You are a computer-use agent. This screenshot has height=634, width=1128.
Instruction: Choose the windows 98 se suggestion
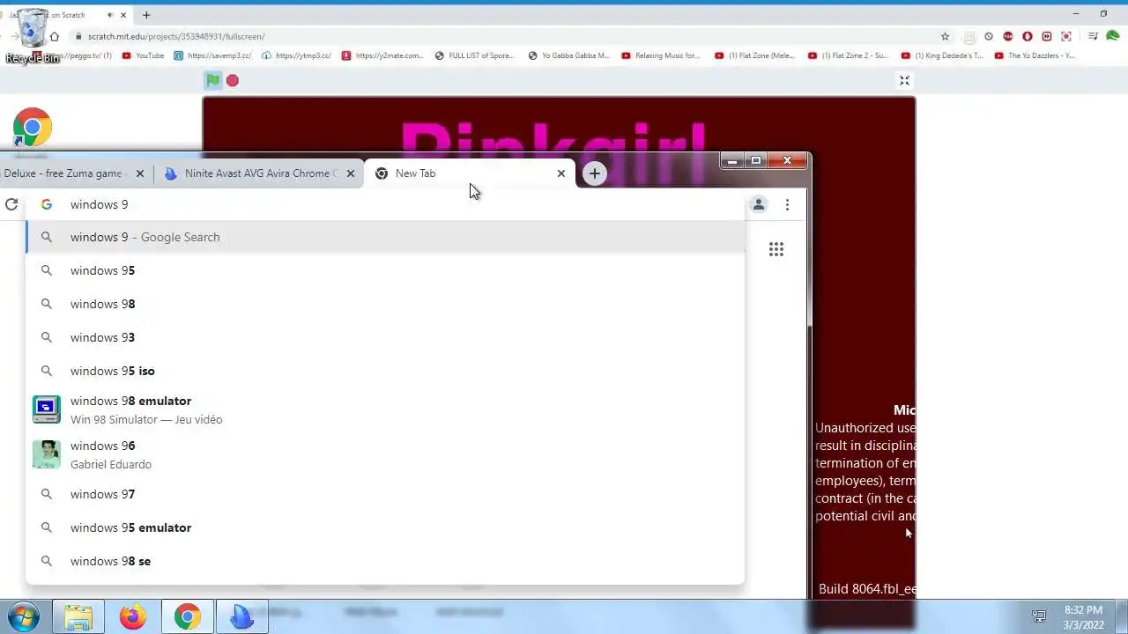(385, 561)
